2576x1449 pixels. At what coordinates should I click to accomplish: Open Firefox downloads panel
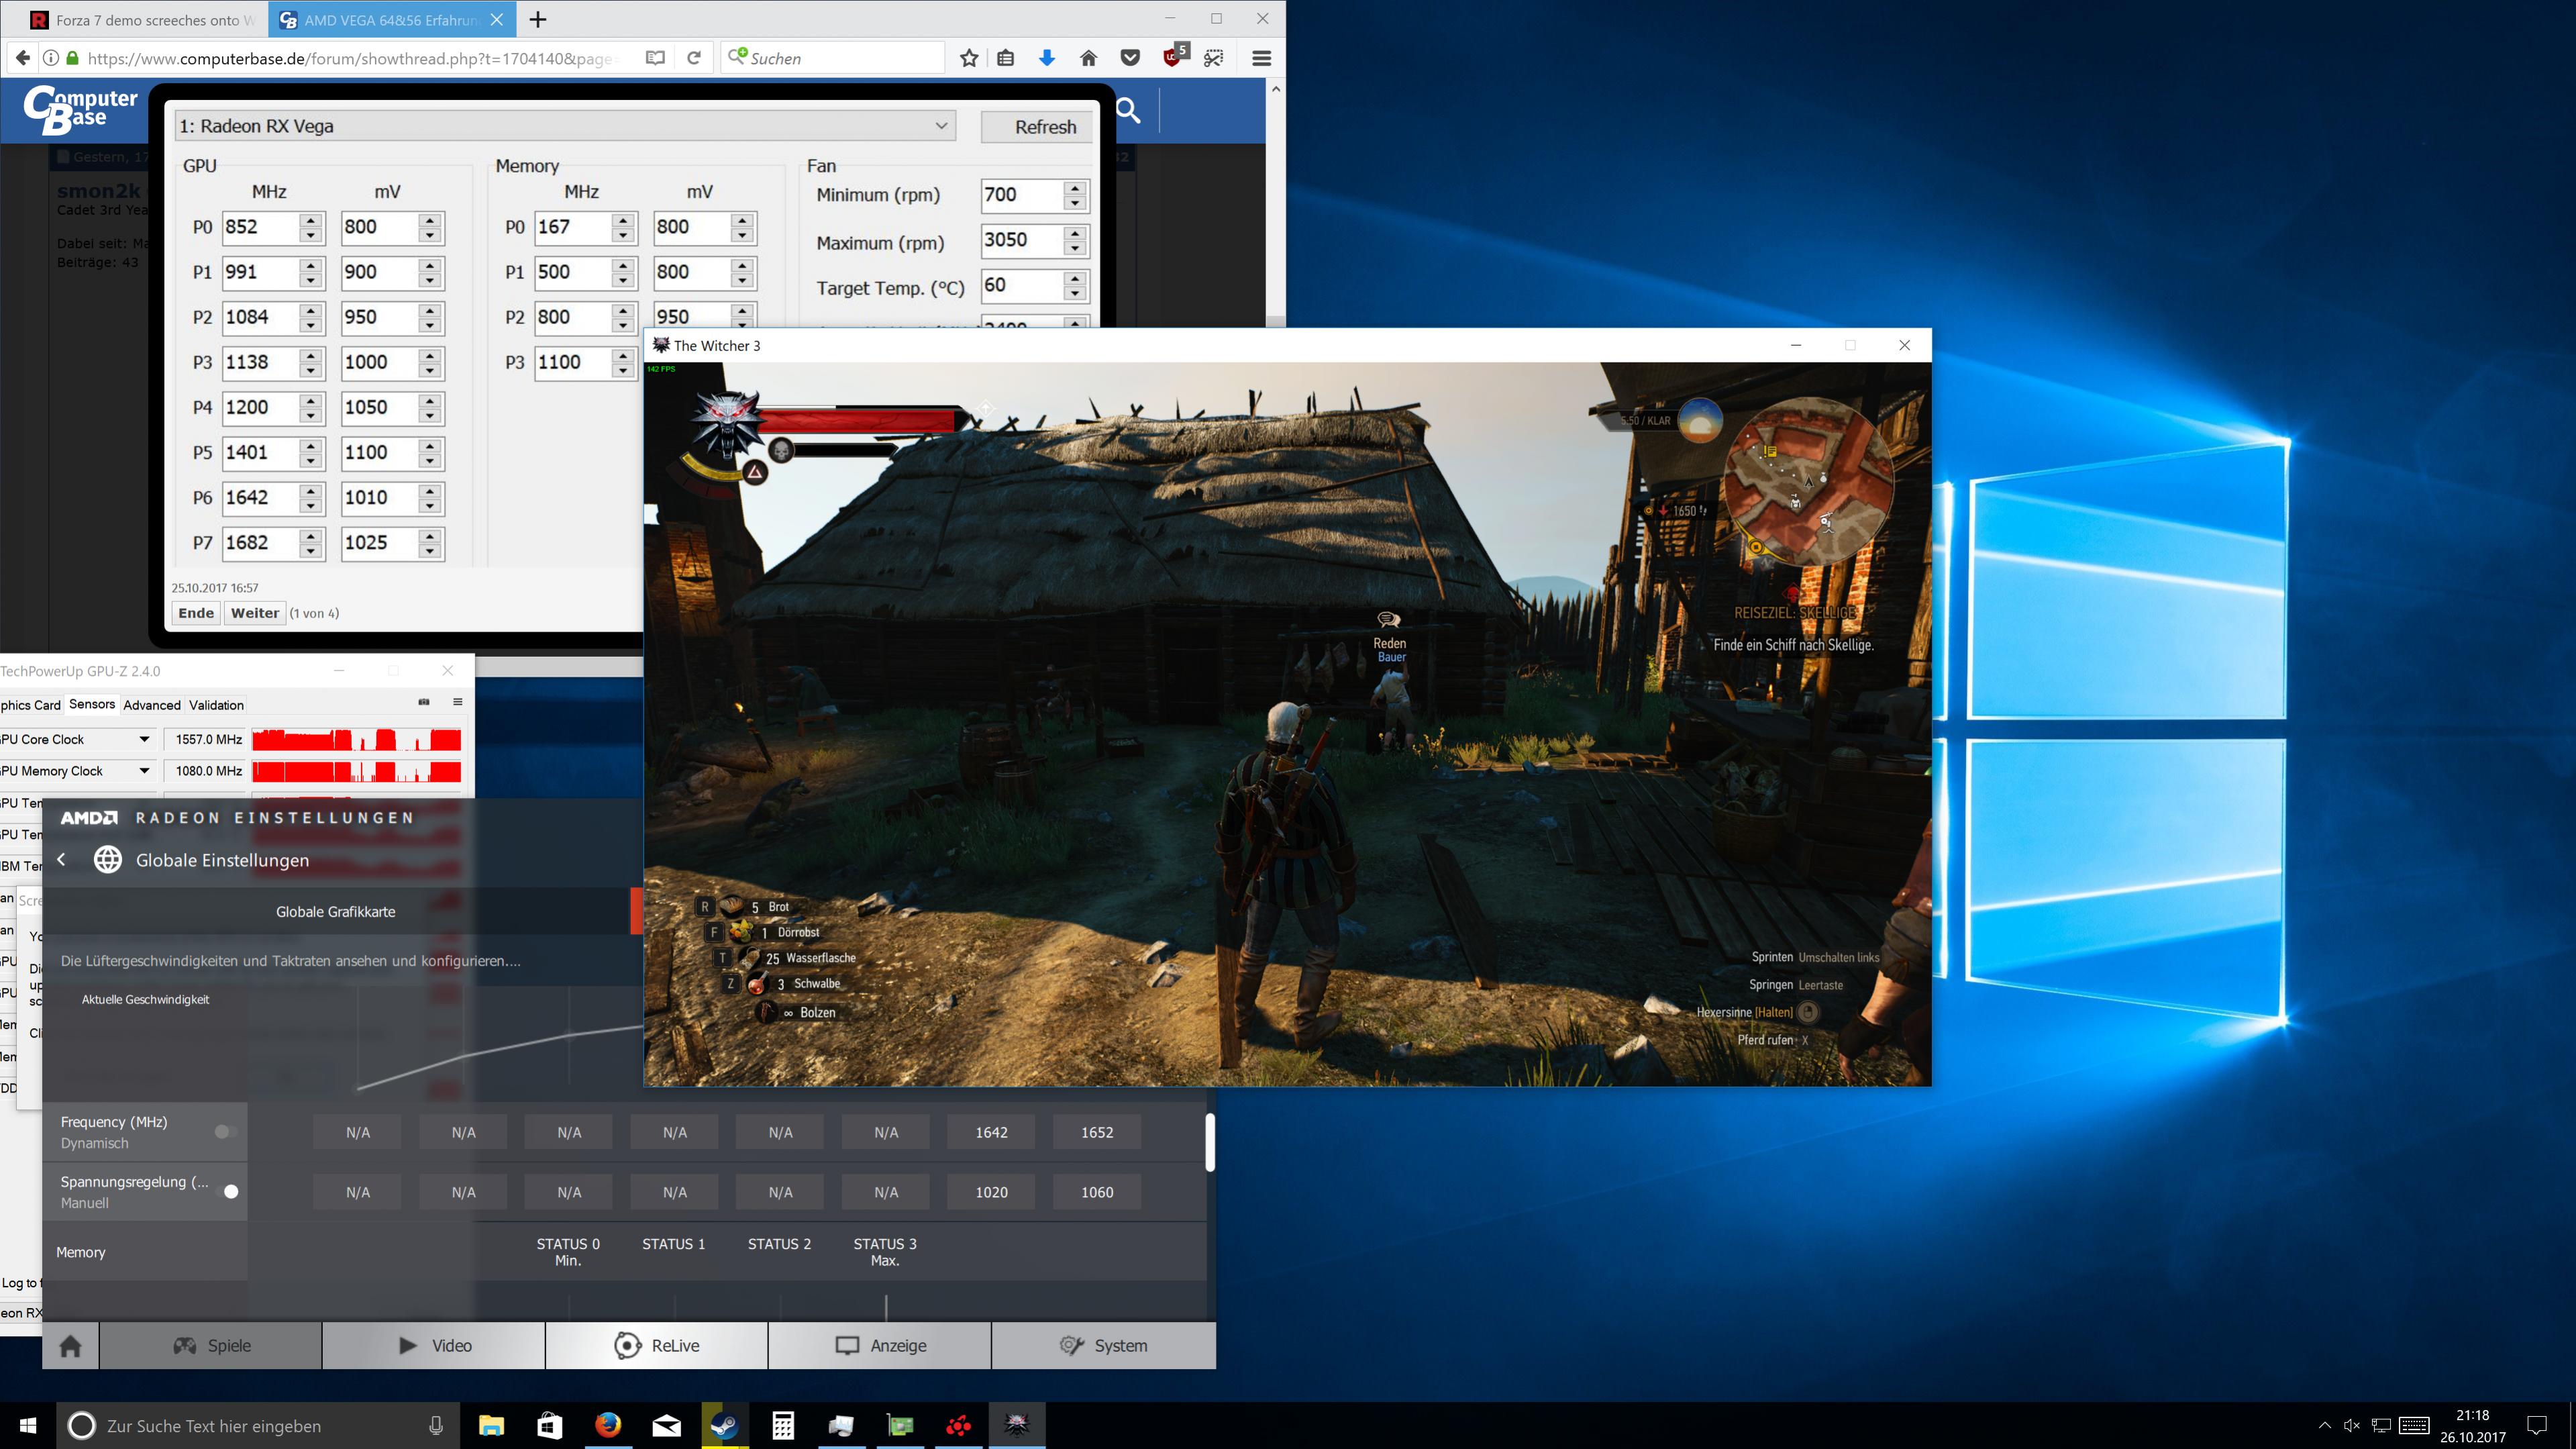click(1047, 58)
